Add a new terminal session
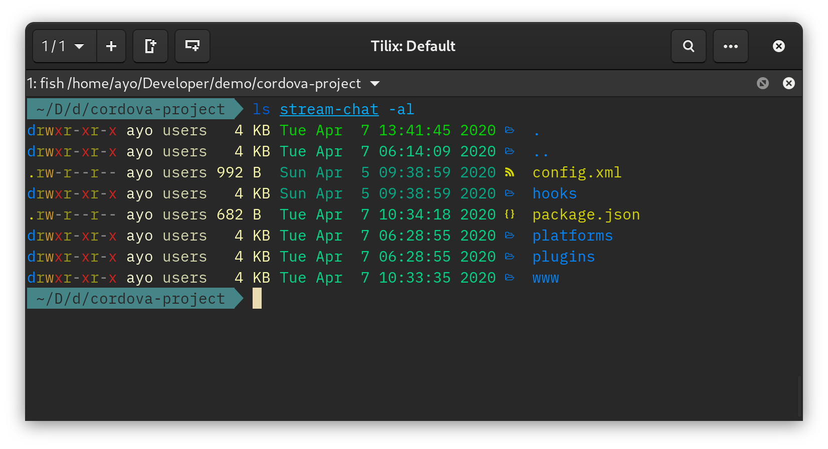The height and width of the screenshot is (449, 828). pos(111,46)
